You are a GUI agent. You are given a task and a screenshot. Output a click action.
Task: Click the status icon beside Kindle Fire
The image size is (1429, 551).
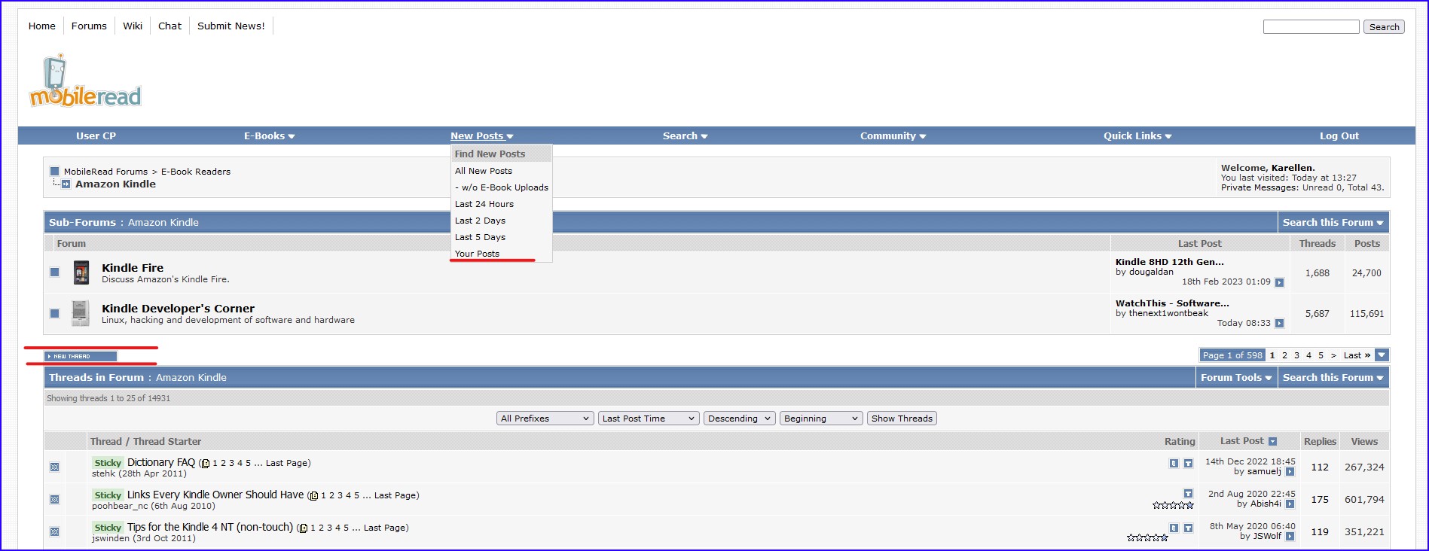click(54, 272)
